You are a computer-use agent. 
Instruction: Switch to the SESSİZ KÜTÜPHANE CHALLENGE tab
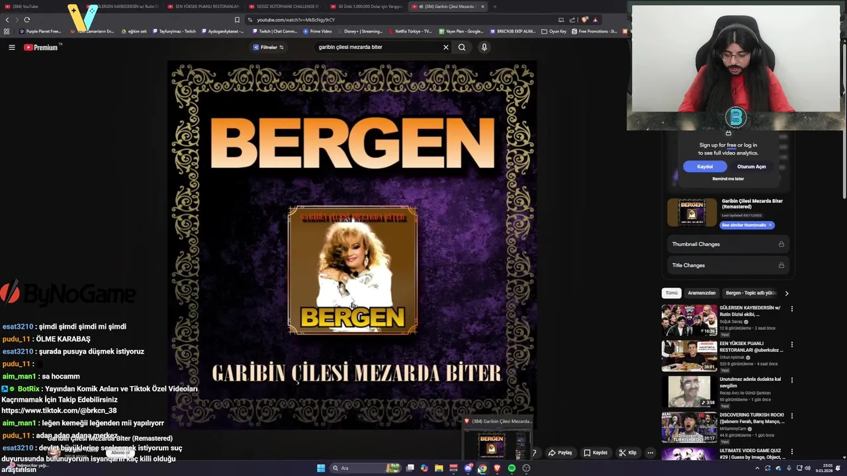[285, 7]
